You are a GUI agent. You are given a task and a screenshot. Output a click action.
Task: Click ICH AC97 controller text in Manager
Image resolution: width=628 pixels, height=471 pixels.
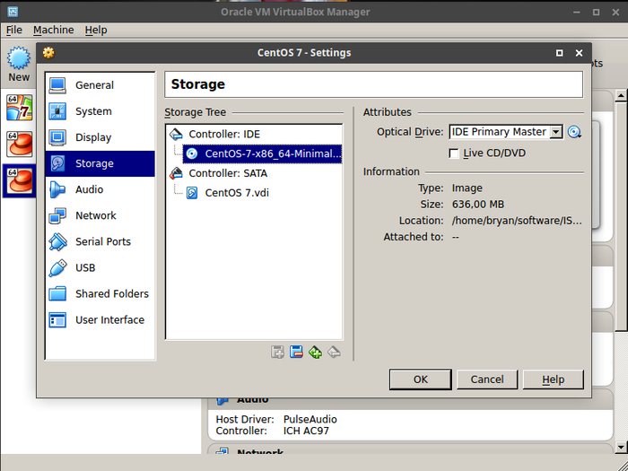coord(306,431)
